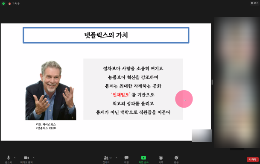This screenshot has height=164, width=260.
Task: Expand audio options arrow beside 음소거
Action: (x=15, y=158)
